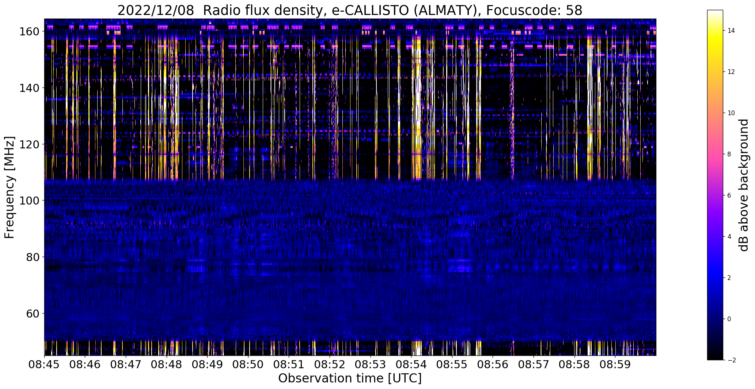Click the 08:57 time tick label
This screenshot has width=755, height=389.
[534, 364]
